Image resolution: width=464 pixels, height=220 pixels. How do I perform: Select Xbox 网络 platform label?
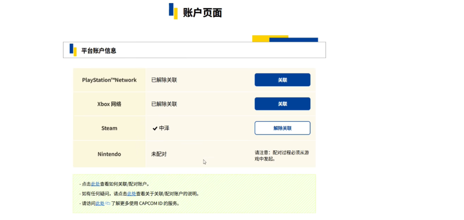(x=109, y=104)
